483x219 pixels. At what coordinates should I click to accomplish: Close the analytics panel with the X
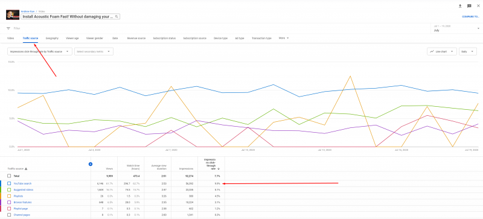[478, 6]
